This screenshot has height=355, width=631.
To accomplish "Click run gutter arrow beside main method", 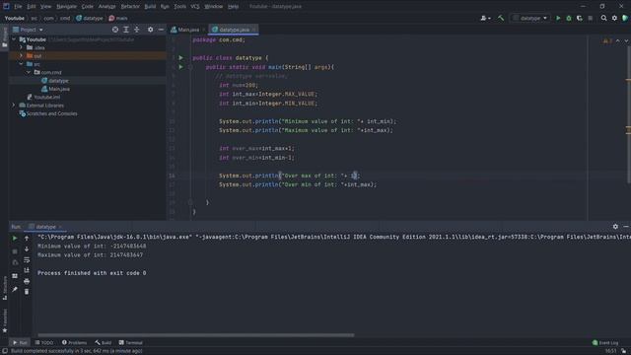I will click(x=181, y=67).
